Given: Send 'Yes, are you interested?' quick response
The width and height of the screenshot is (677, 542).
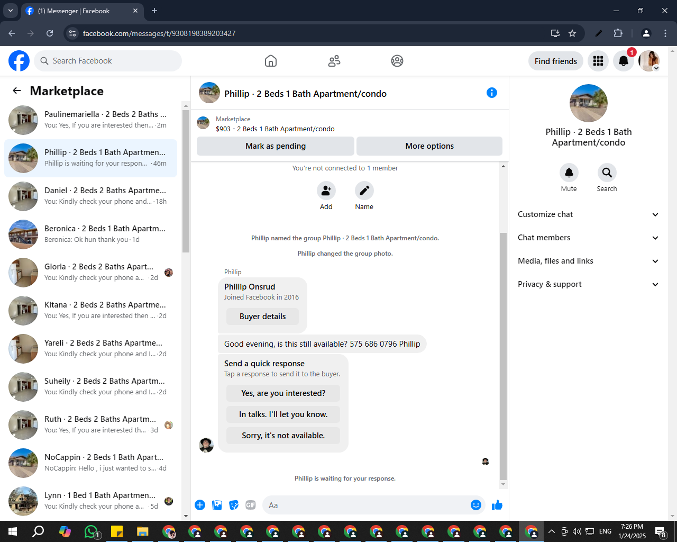Looking at the screenshot, I should [283, 393].
